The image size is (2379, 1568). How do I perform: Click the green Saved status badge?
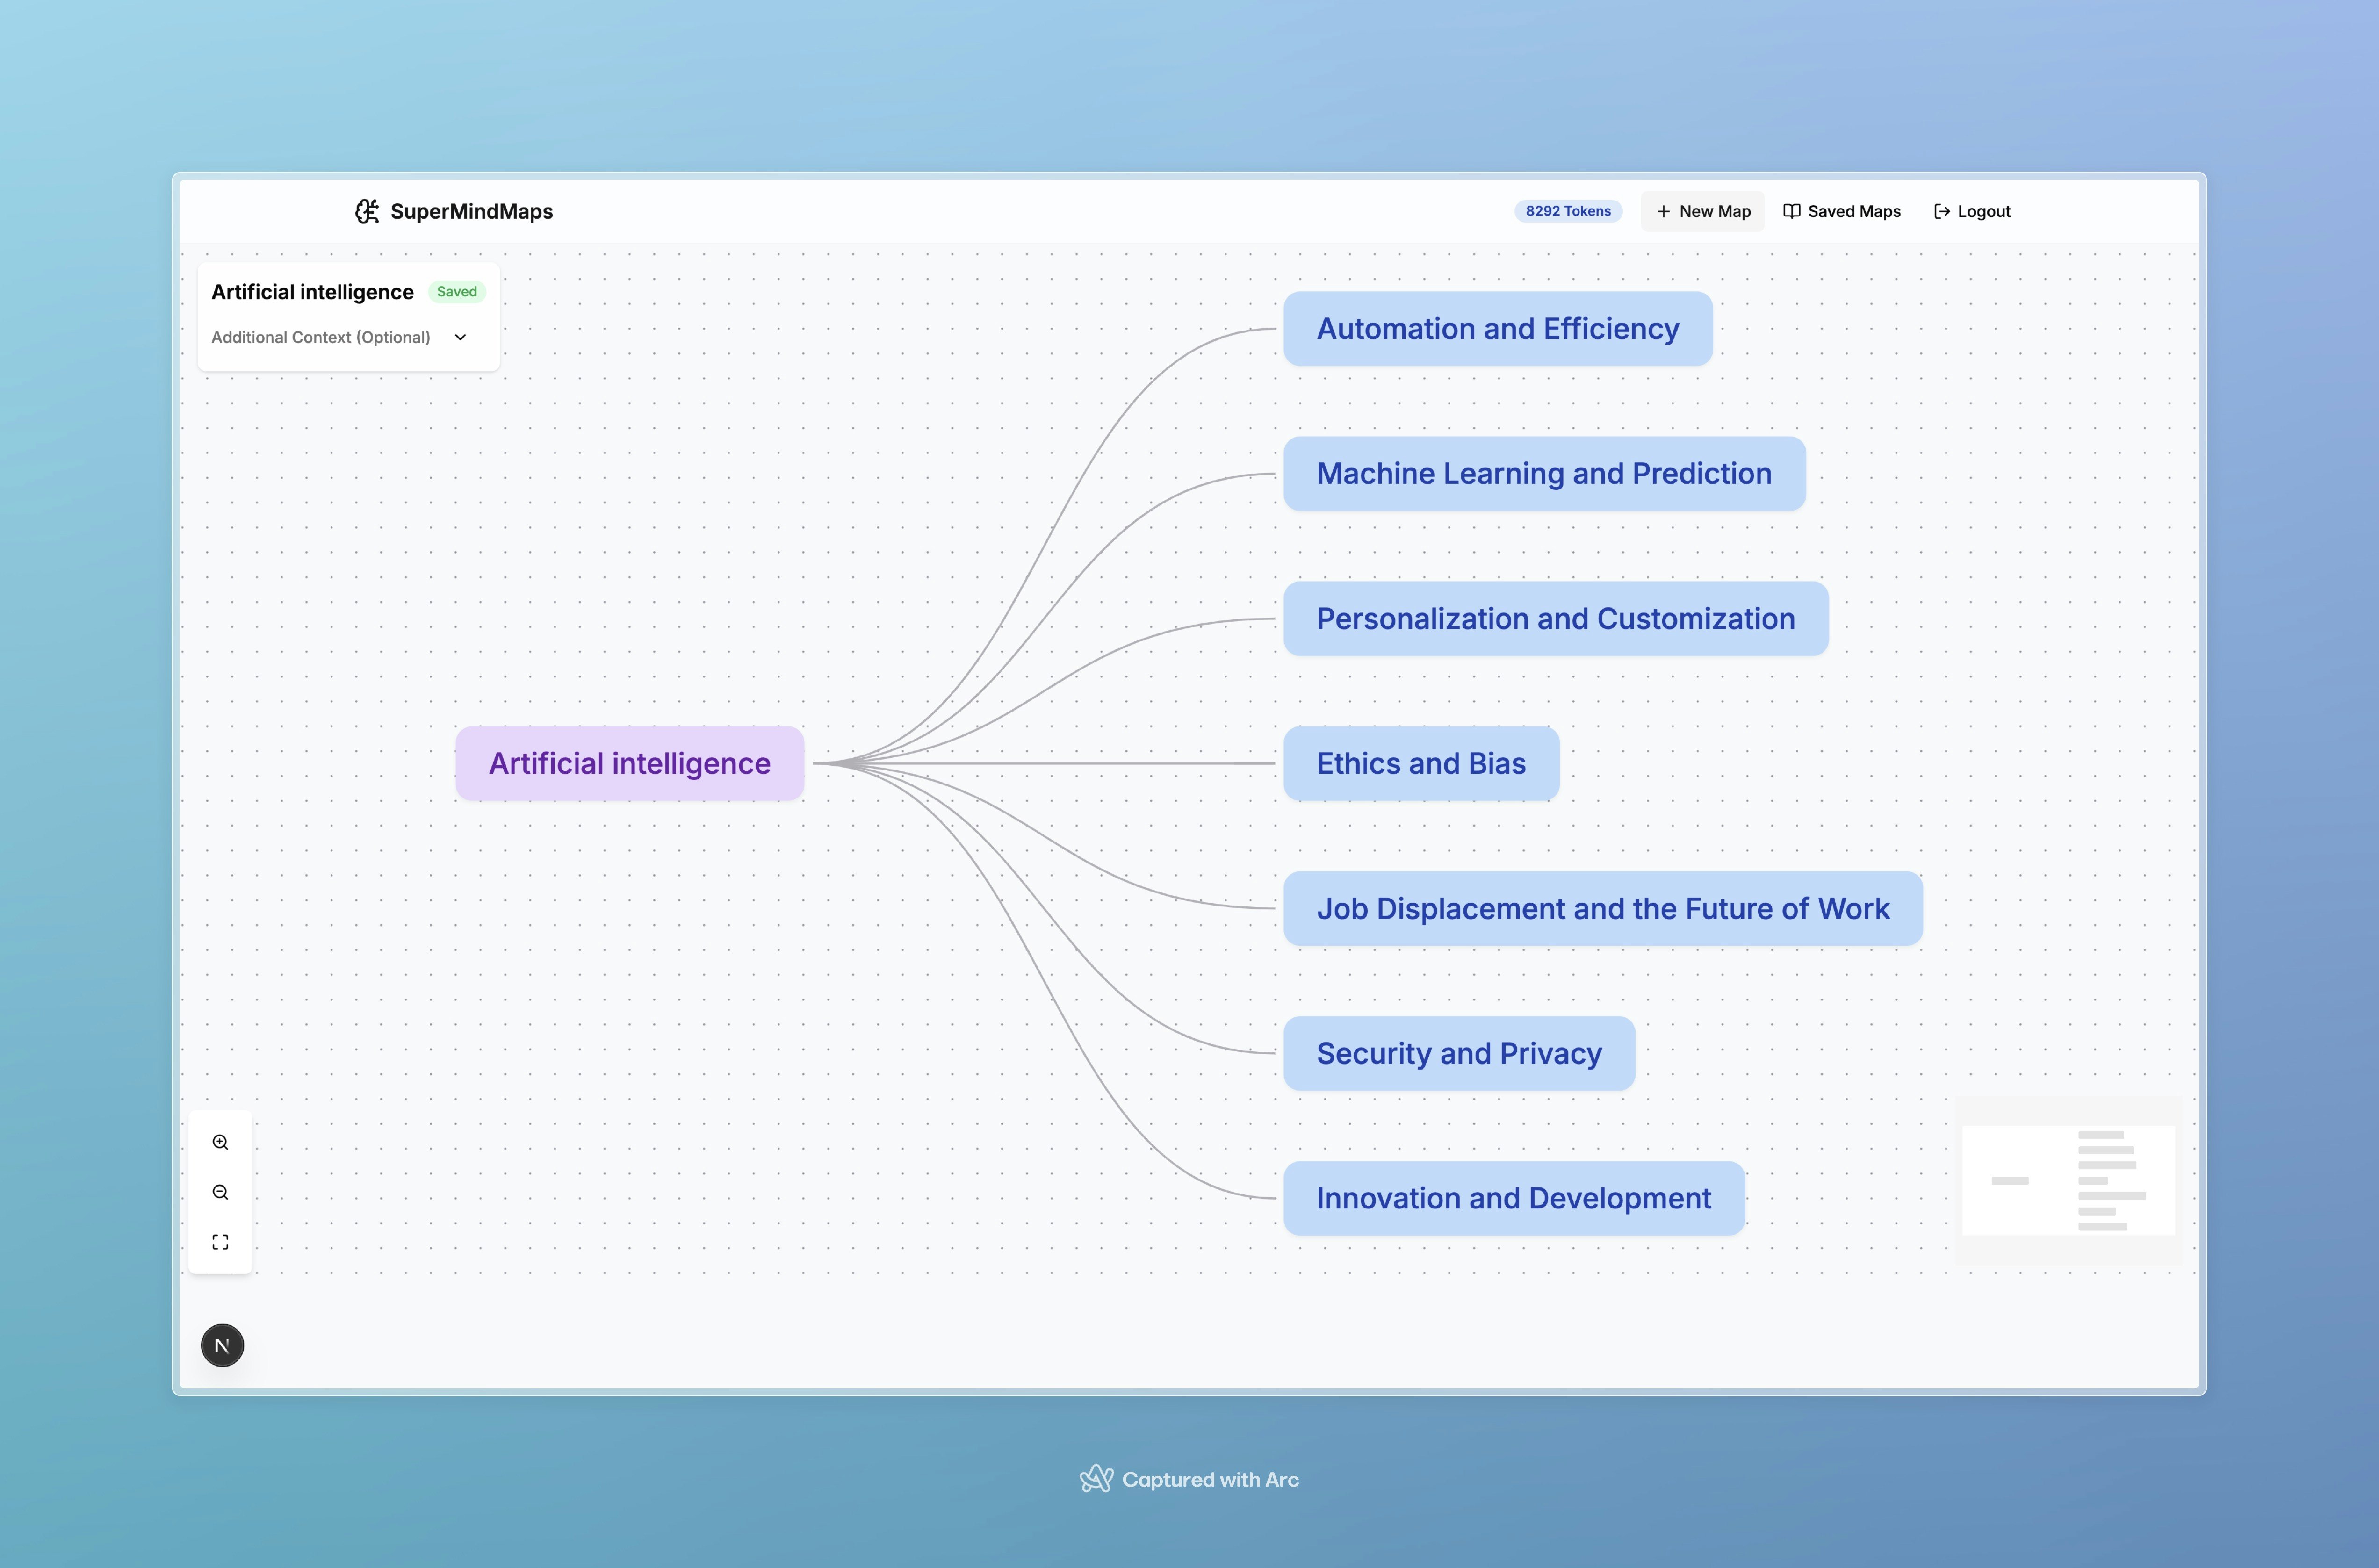click(x=456, y=292)
